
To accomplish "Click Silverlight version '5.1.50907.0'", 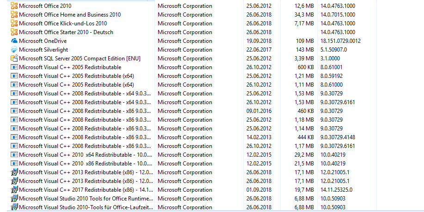I will tap(334, 50).
